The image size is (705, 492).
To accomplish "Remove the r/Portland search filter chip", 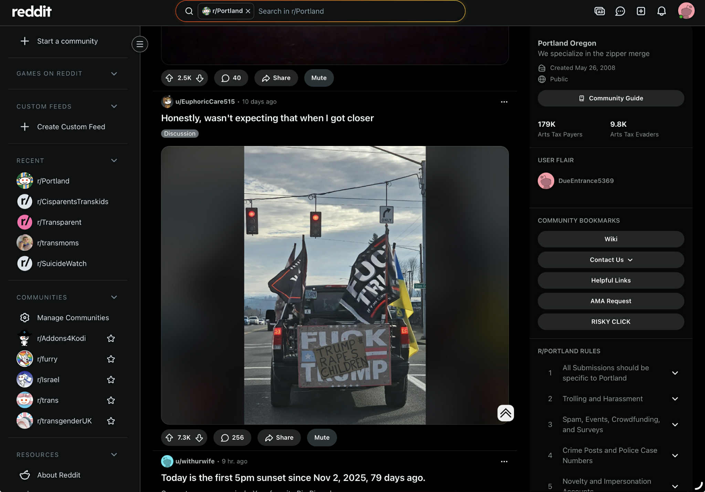I will (x=248, y=11).
